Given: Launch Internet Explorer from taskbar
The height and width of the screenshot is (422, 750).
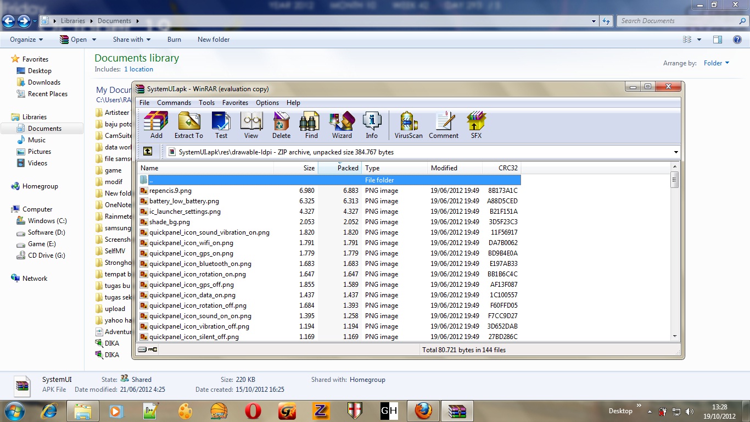Looking at the screenshot, I should pyautogui.click(x=49, y=411).
